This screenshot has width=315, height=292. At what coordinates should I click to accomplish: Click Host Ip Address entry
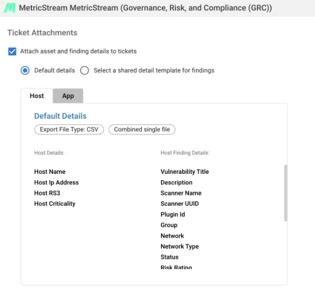click(56, 182)
